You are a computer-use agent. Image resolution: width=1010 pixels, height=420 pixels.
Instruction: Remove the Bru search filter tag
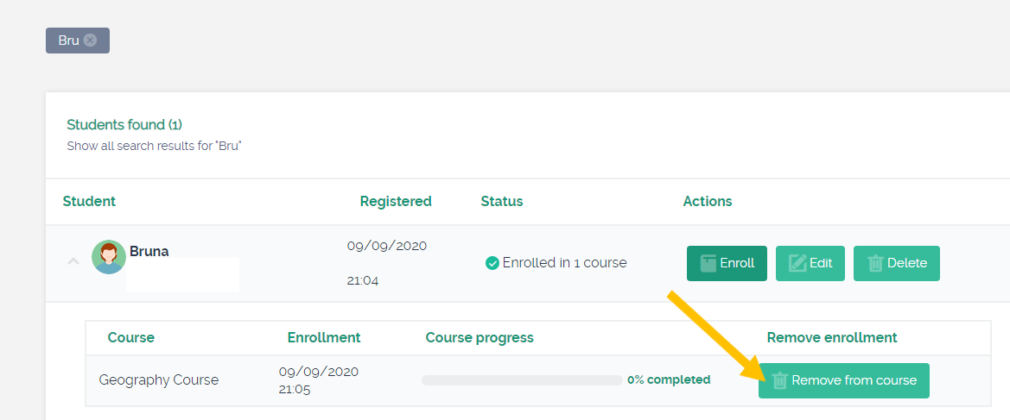[x=90, y=40]
